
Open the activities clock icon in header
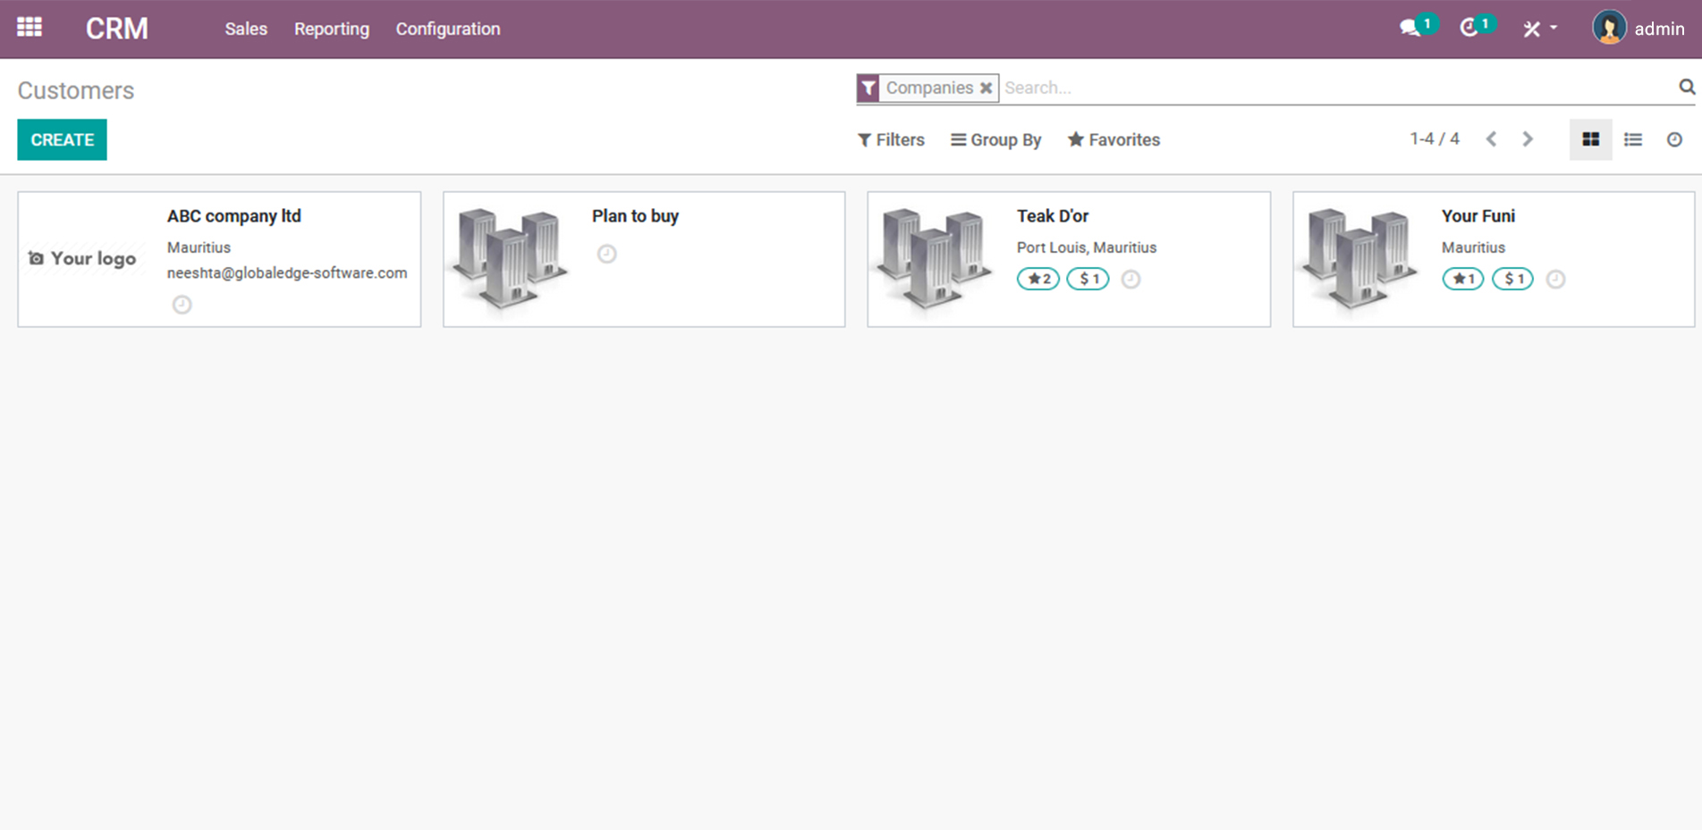1469,29
